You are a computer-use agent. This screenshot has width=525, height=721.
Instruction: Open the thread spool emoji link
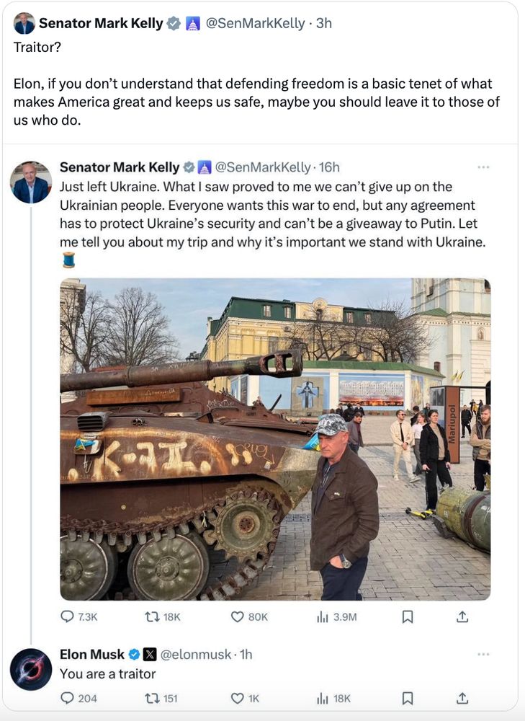(68, 260)
